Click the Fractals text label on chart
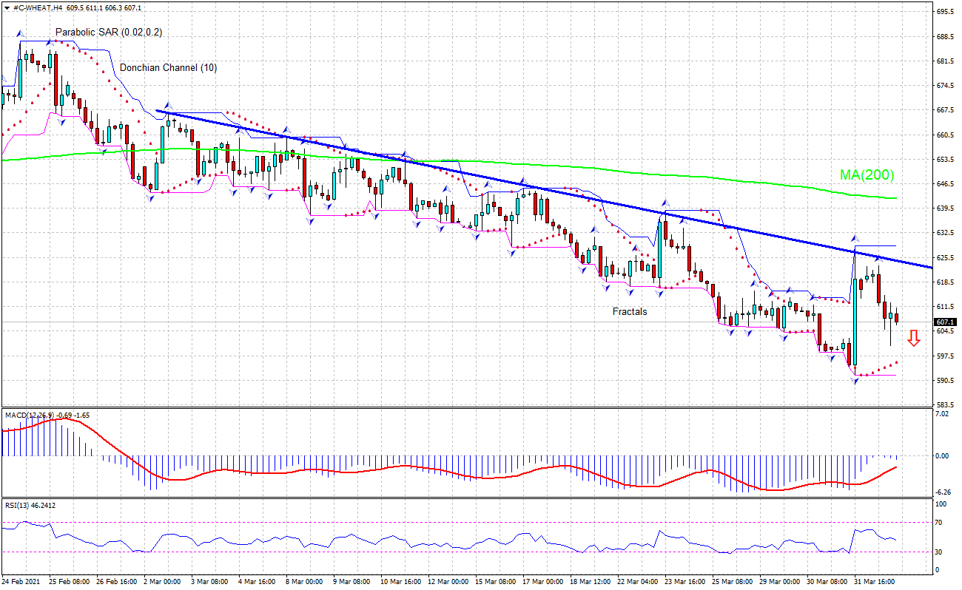Image resolution: width=962 pixels, height=590 pixels. 630,312
